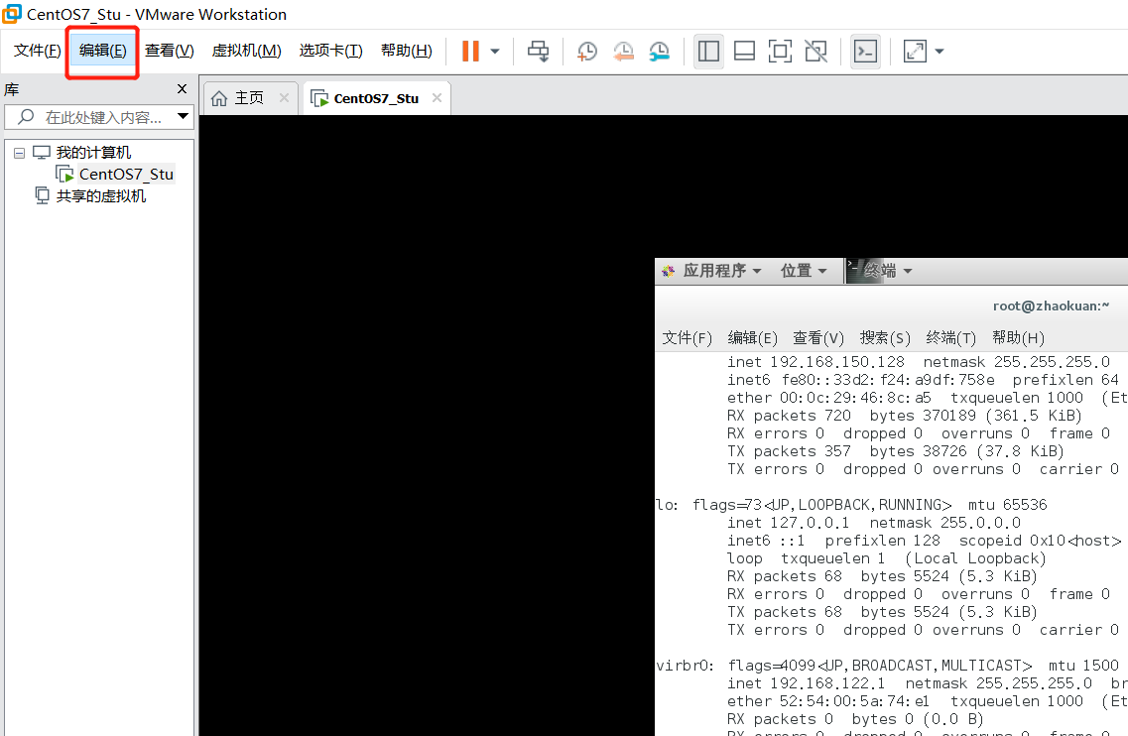Switch to Unity mode icon
The image size is (1128, 736).
815,51
